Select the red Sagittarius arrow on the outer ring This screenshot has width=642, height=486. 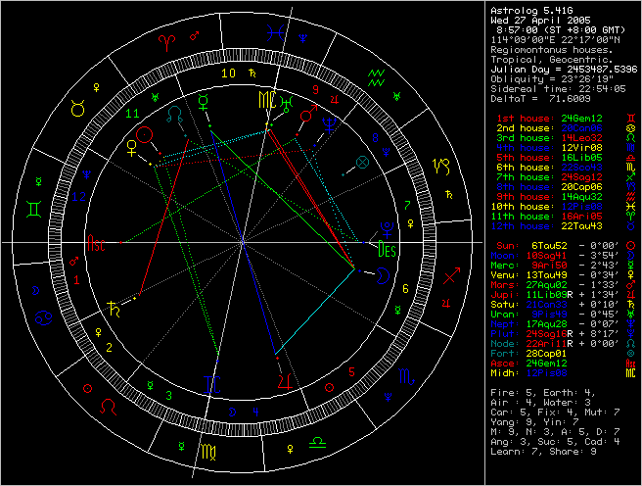(450, 280)
